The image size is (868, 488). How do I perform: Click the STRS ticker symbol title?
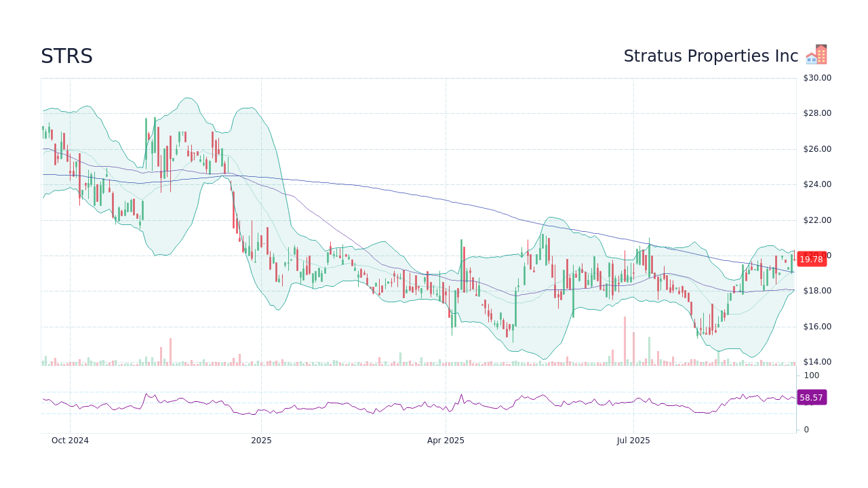(x=66, y=56)
